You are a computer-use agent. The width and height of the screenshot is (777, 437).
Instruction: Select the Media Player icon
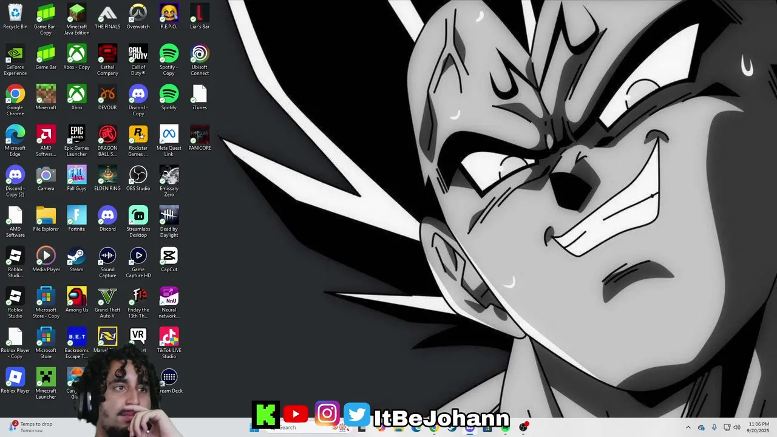pos(46,259)
